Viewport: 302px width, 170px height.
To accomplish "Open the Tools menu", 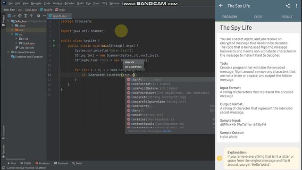I will [x=96, y=3].
